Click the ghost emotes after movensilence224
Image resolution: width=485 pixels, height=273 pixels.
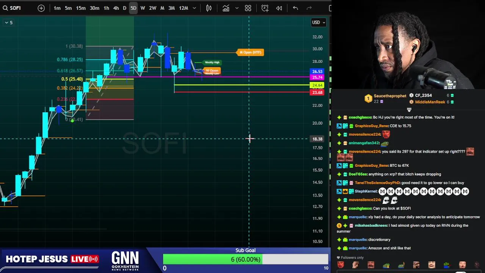[390, 200]
